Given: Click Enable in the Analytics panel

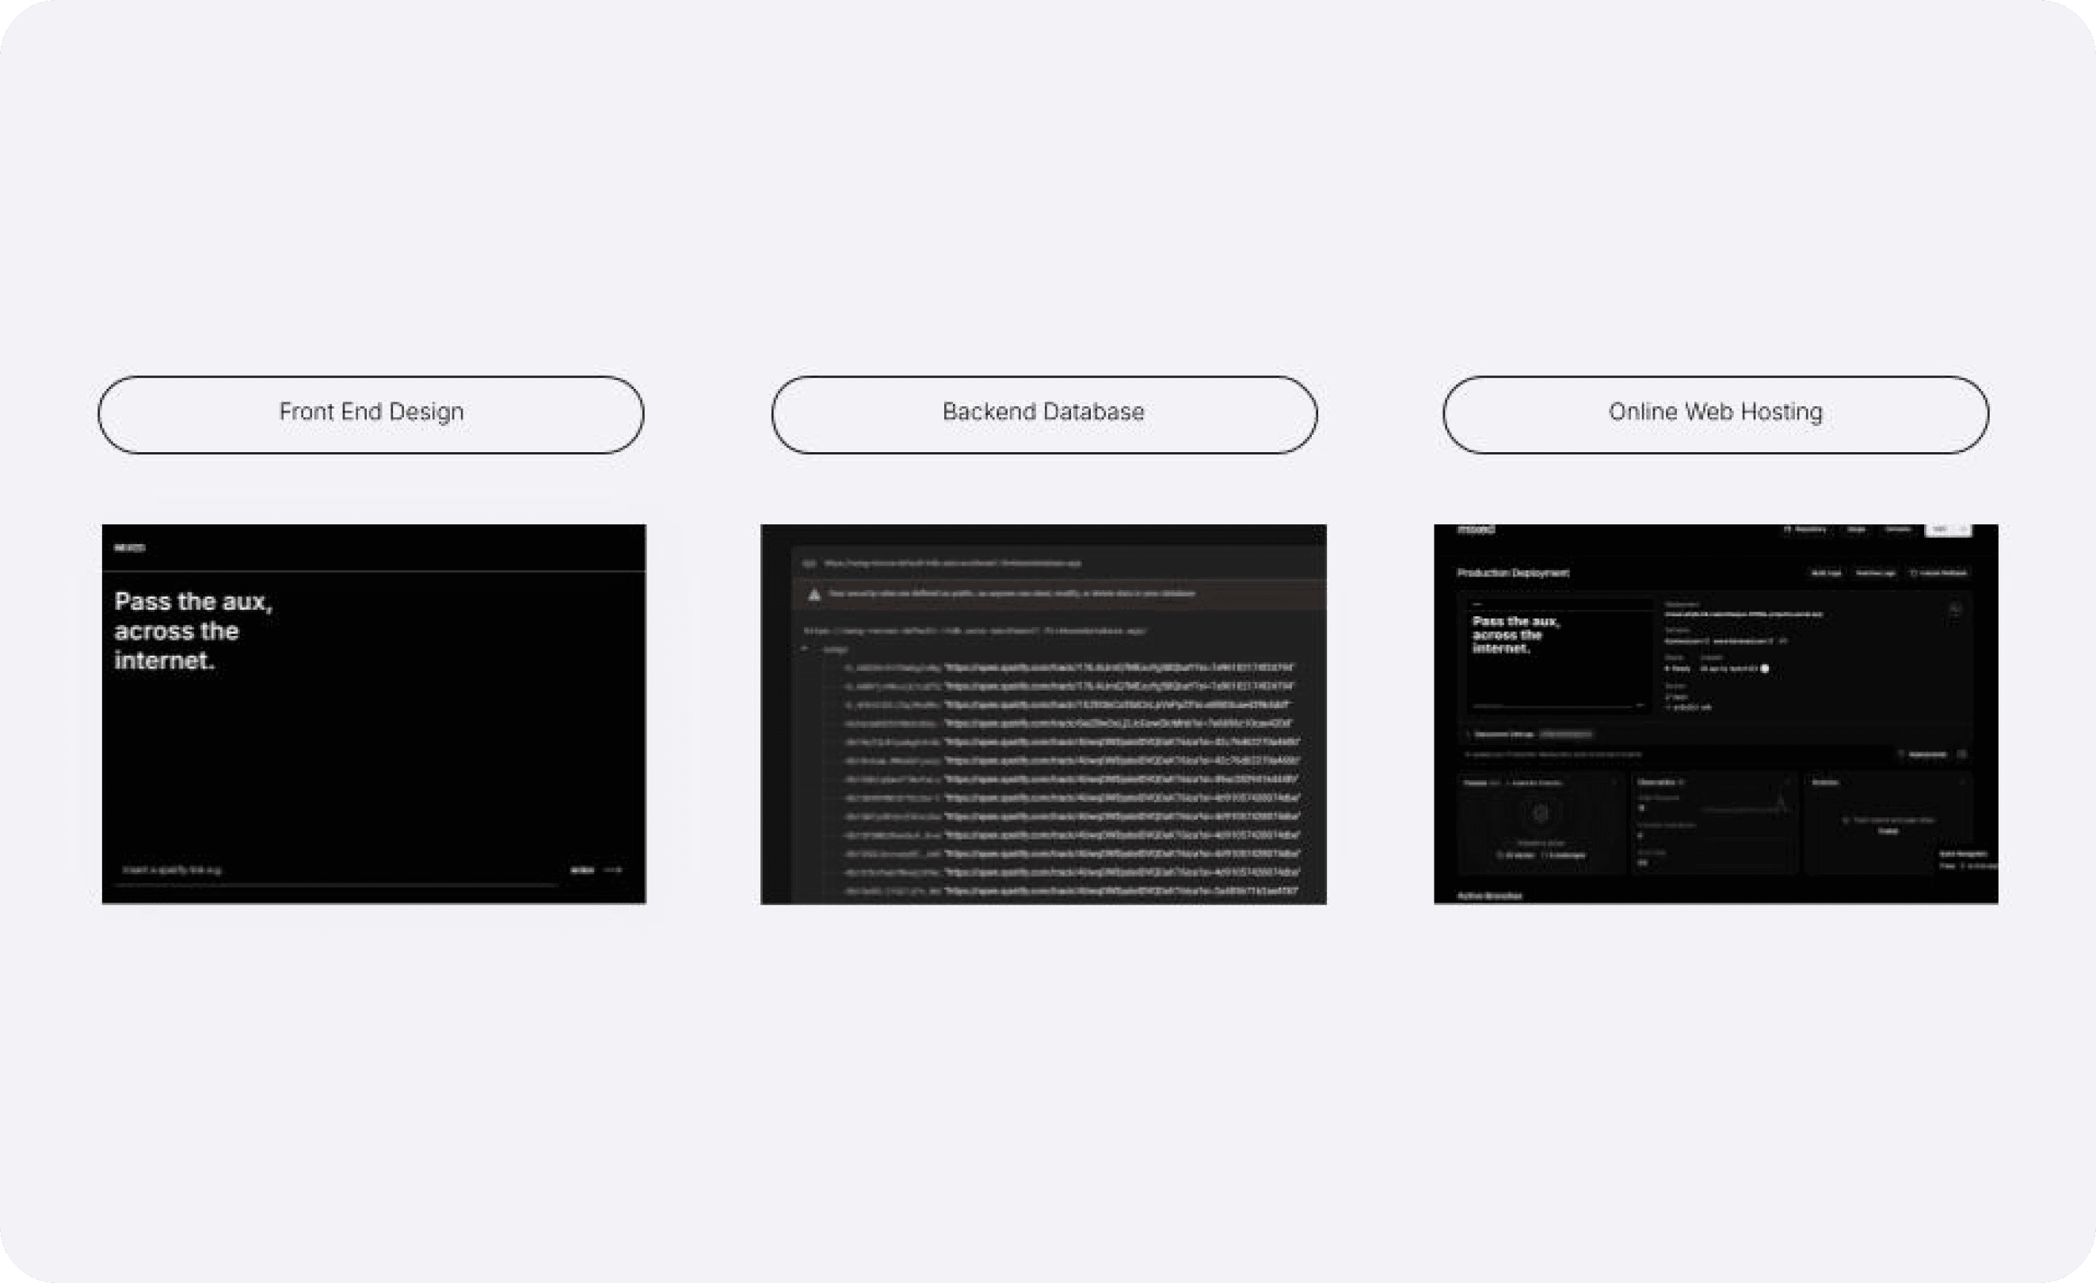Looking at the screenshot, I should (1888, 831).
